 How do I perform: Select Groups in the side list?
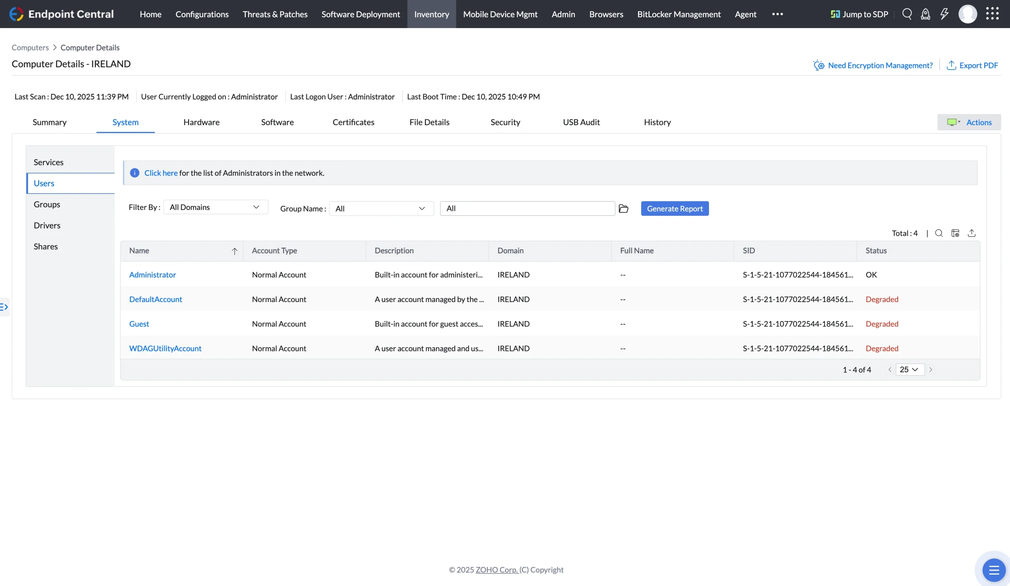pos(70,204)
